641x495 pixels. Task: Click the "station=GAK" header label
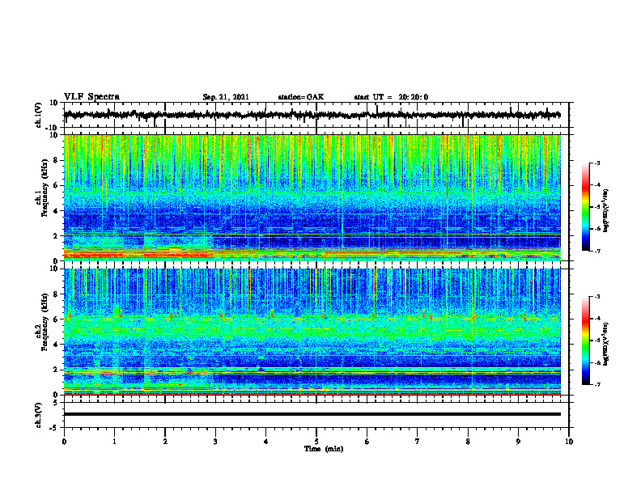301,97
